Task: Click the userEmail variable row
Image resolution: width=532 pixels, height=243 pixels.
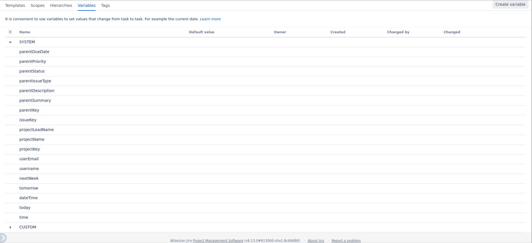Action: 29,159
